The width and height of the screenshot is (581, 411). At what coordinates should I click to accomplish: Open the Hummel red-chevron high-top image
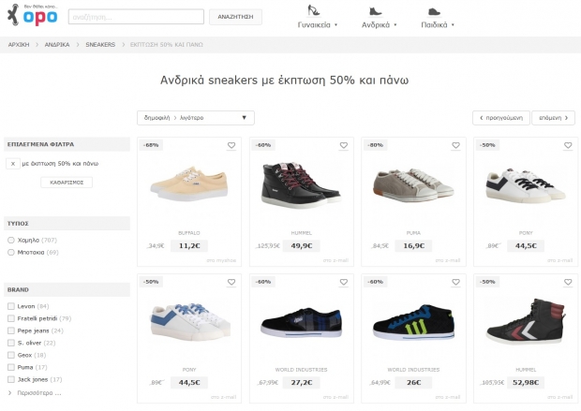(x=526, y=321)
